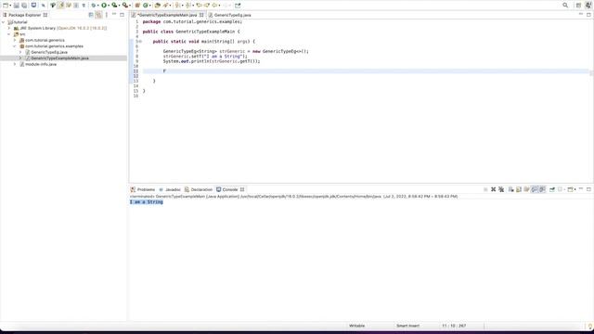Click Collapse All in Package Explorer
Screen dimensions: 594x334
click(x=91, y=15)
